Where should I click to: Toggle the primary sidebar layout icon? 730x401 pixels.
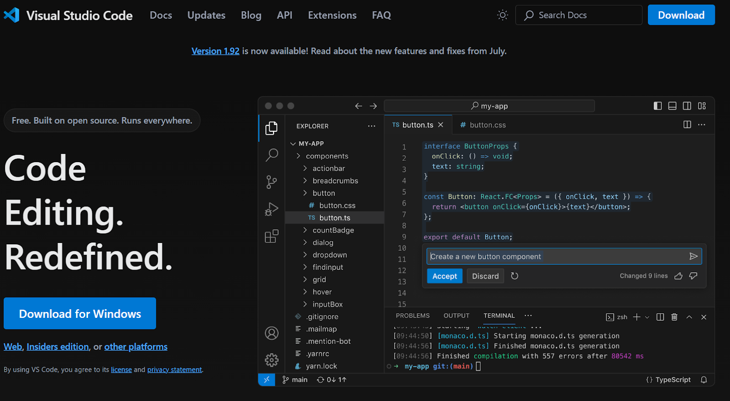coord(657,106)
